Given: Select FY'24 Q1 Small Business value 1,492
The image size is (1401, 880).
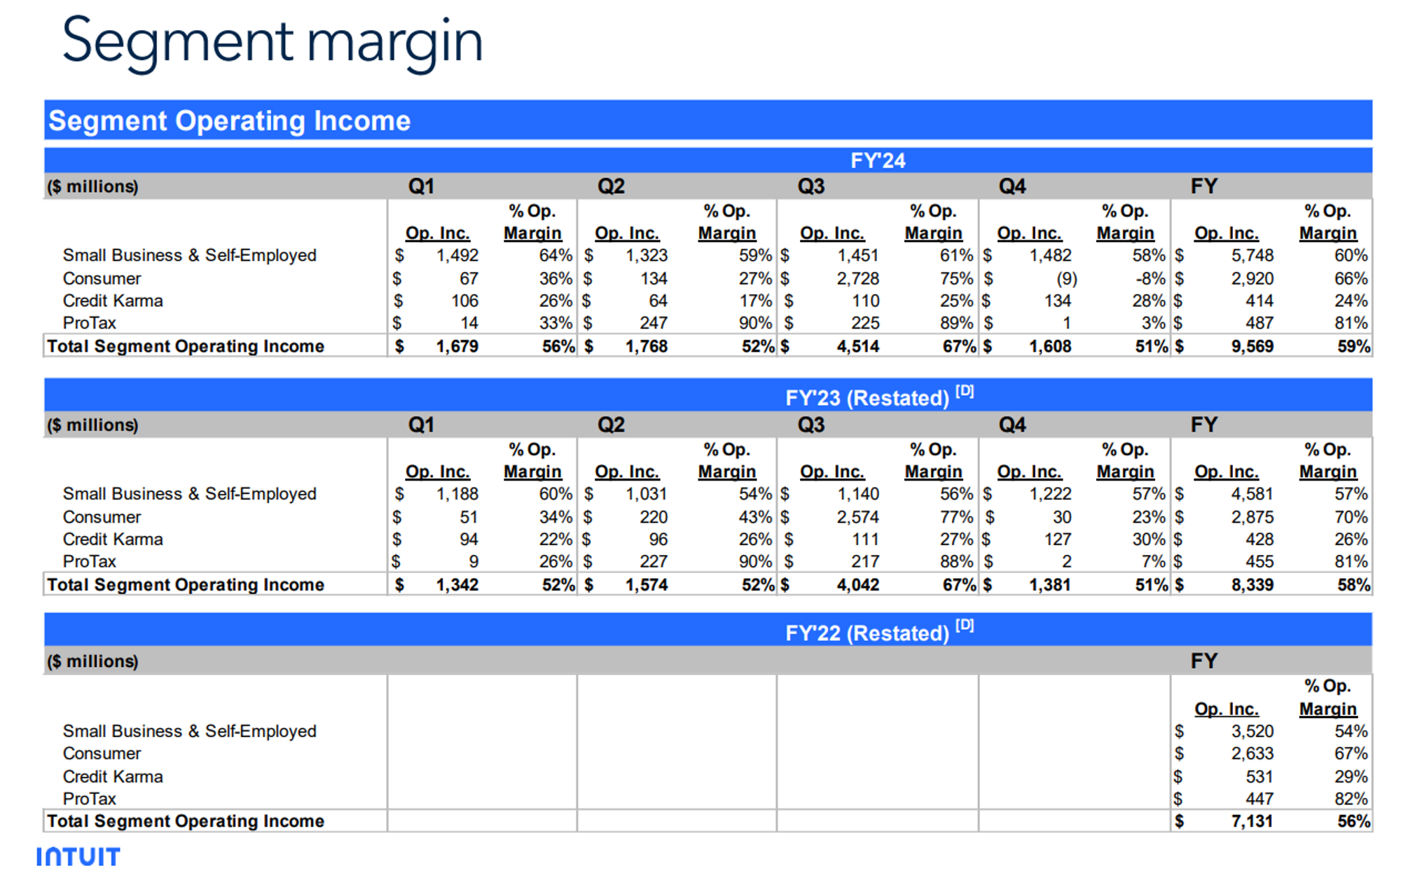Looking at the screenshot, I should pyautogui.click(x=457, y=256).
